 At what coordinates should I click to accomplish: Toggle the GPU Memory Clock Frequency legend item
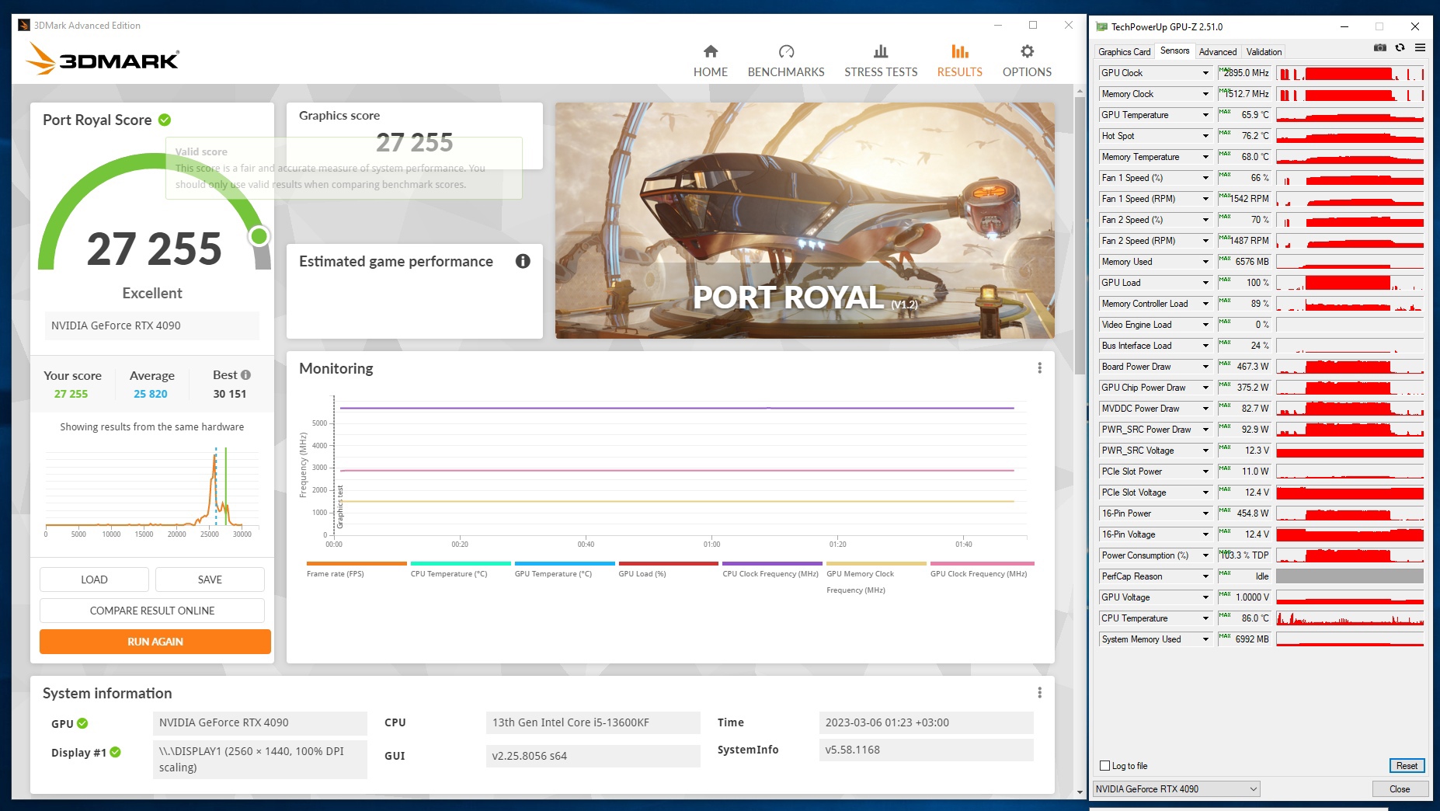[876, 578]
